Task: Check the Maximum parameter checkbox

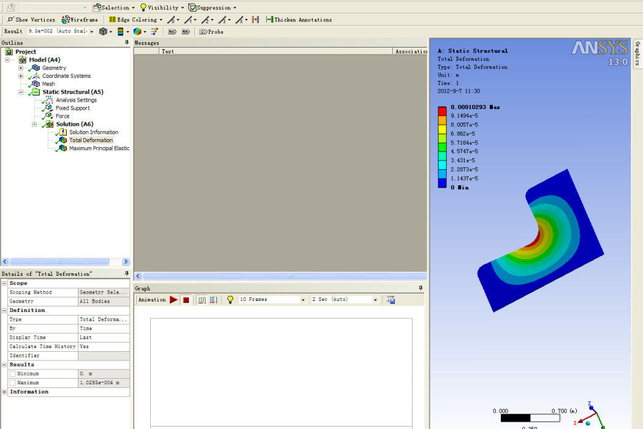Action: tap(13, 382)
